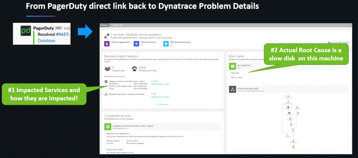Click the icon next to 6.83k service calls
Viewport: 358px width, 158px height.
click(x=135, y=69)
